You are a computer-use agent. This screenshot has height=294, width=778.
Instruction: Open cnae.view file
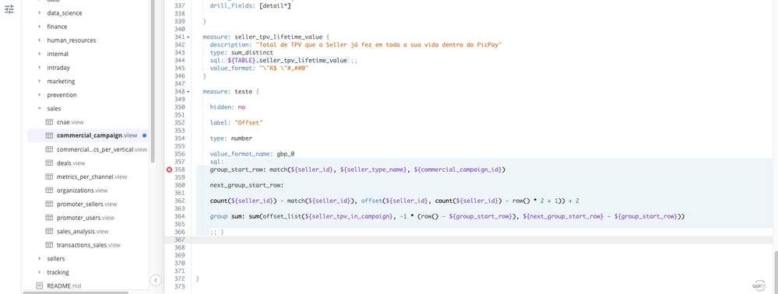pyautogui.click(x=70, y=122)
